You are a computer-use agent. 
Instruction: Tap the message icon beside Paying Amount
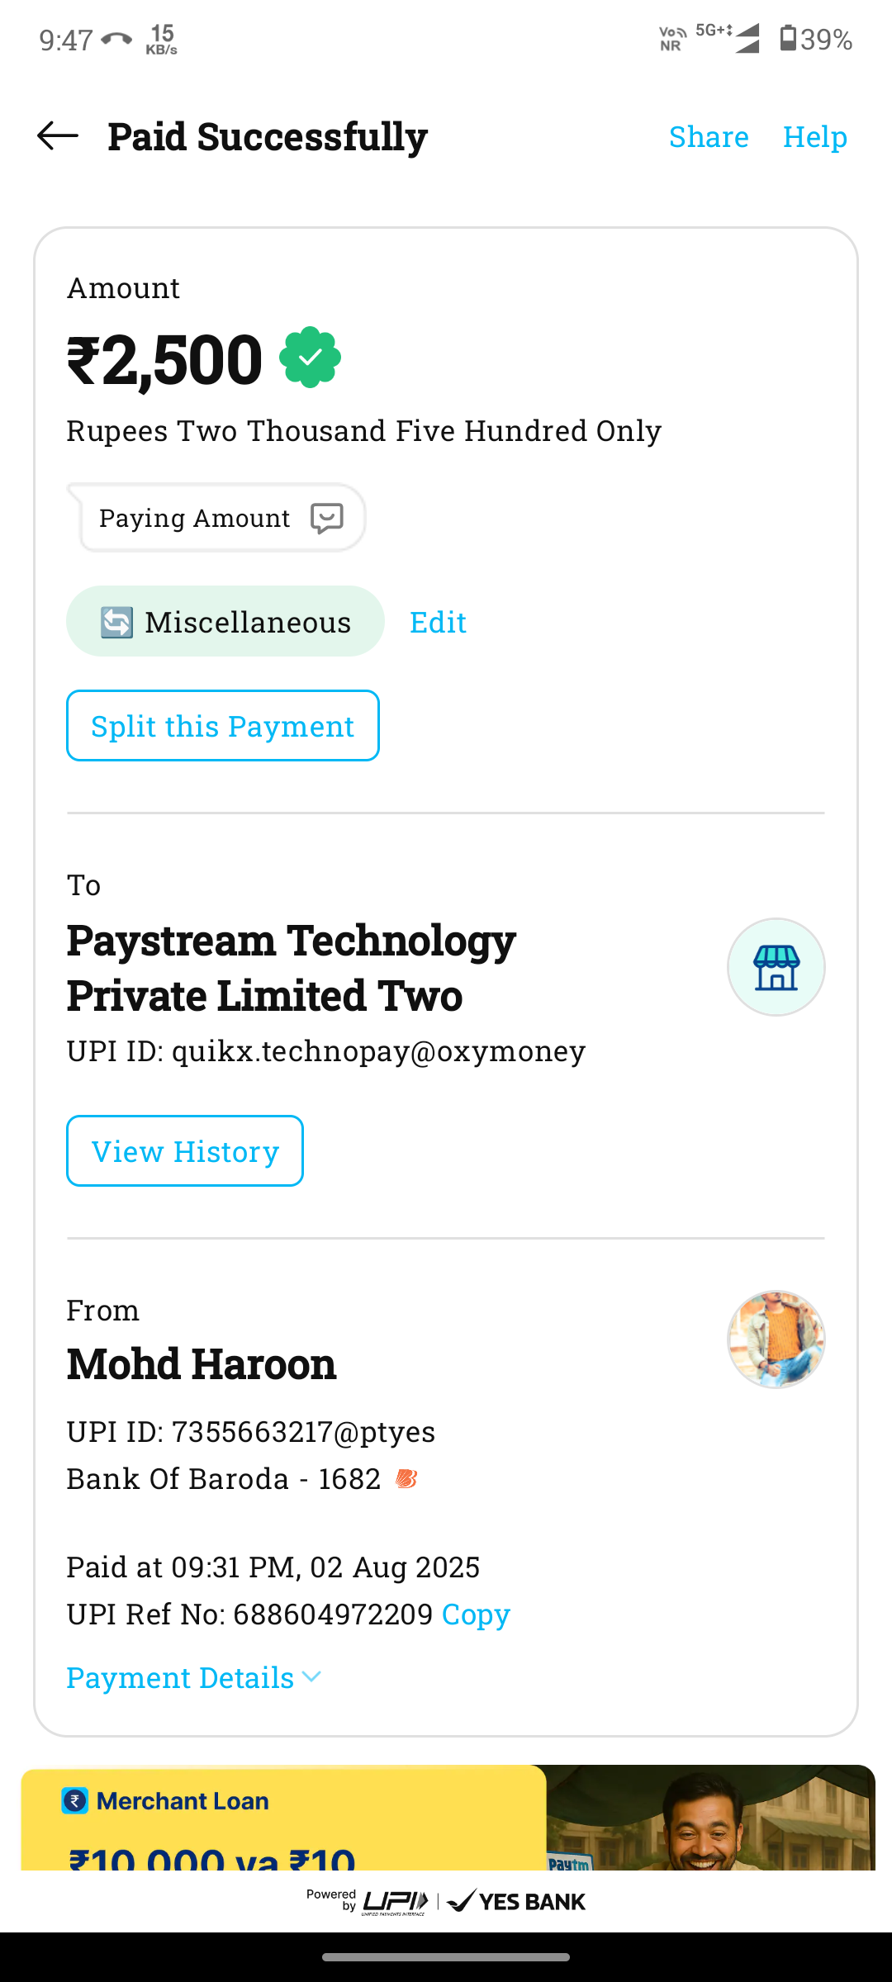(326, 518)
